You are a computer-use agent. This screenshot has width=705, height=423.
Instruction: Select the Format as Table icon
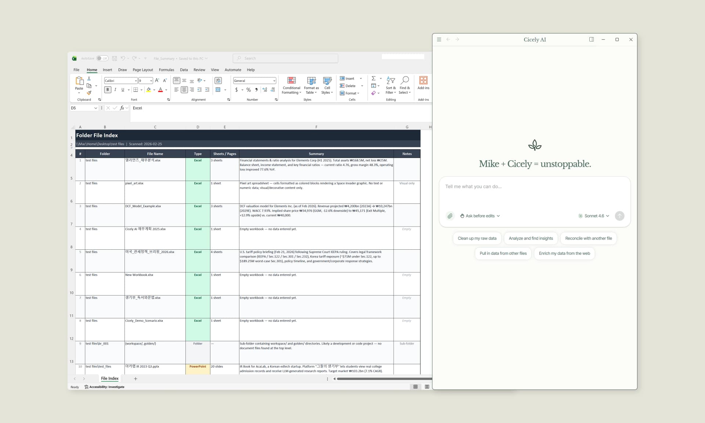(311, 86)
